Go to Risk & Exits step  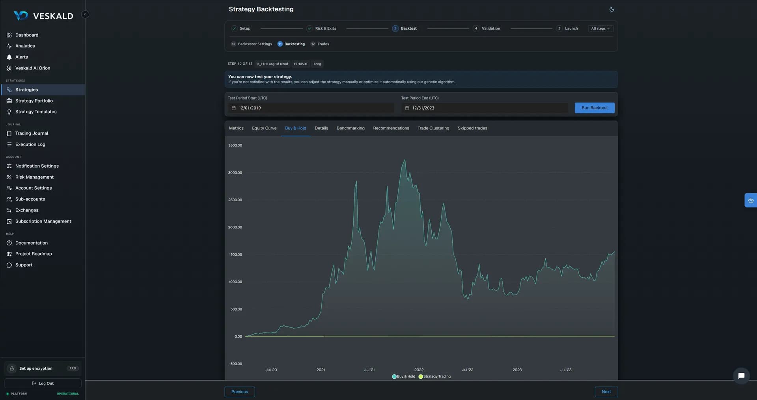pos(322,28)
